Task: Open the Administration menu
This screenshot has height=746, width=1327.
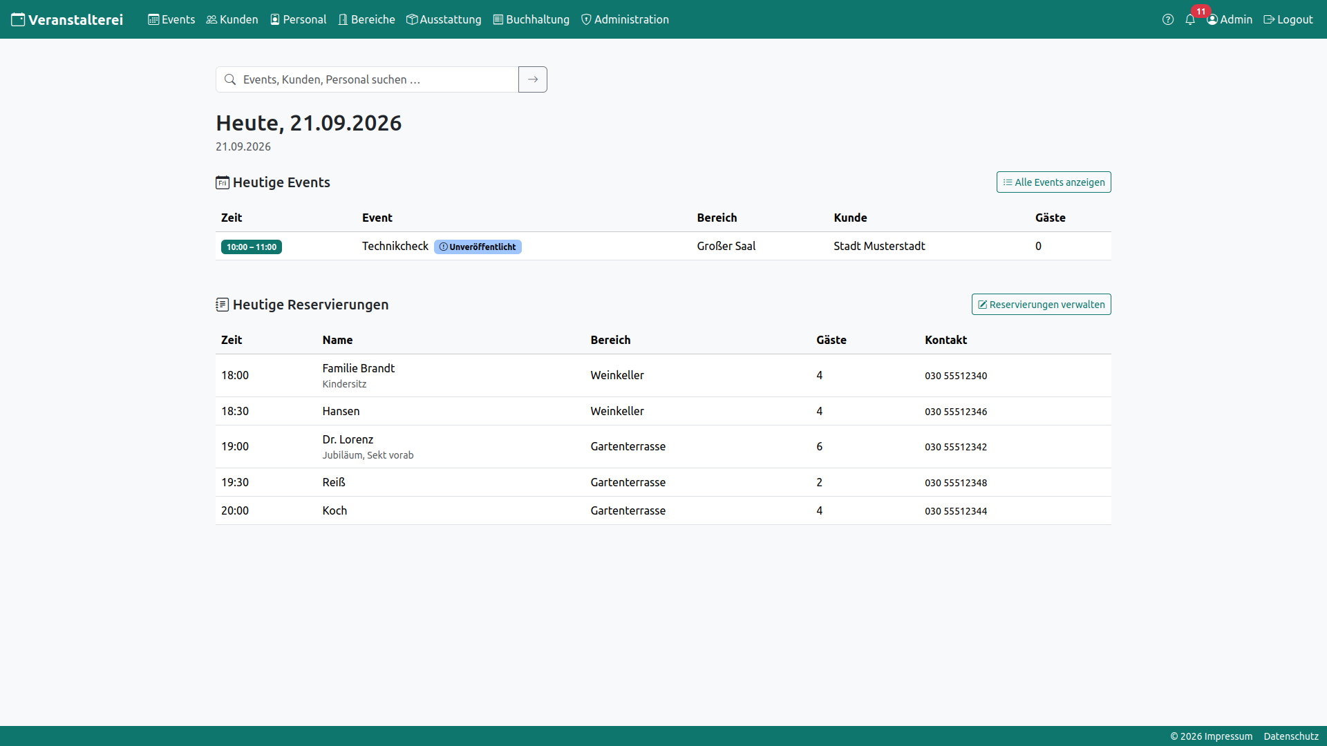Action: coord(625,19)
